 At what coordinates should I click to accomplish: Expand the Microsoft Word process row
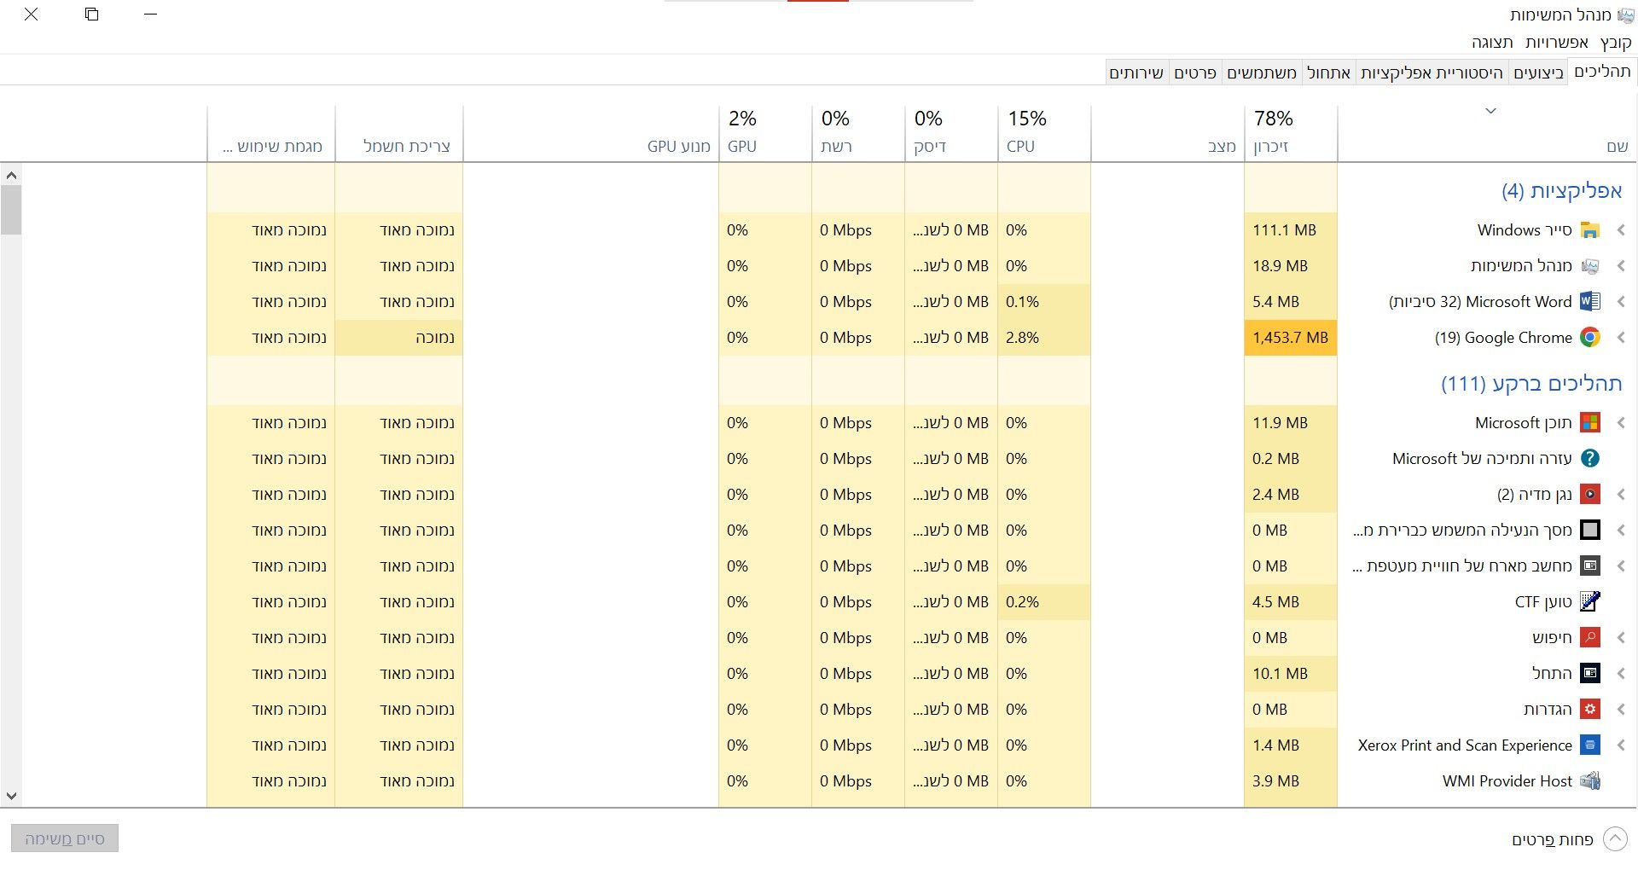click(x=1621, y=302)
